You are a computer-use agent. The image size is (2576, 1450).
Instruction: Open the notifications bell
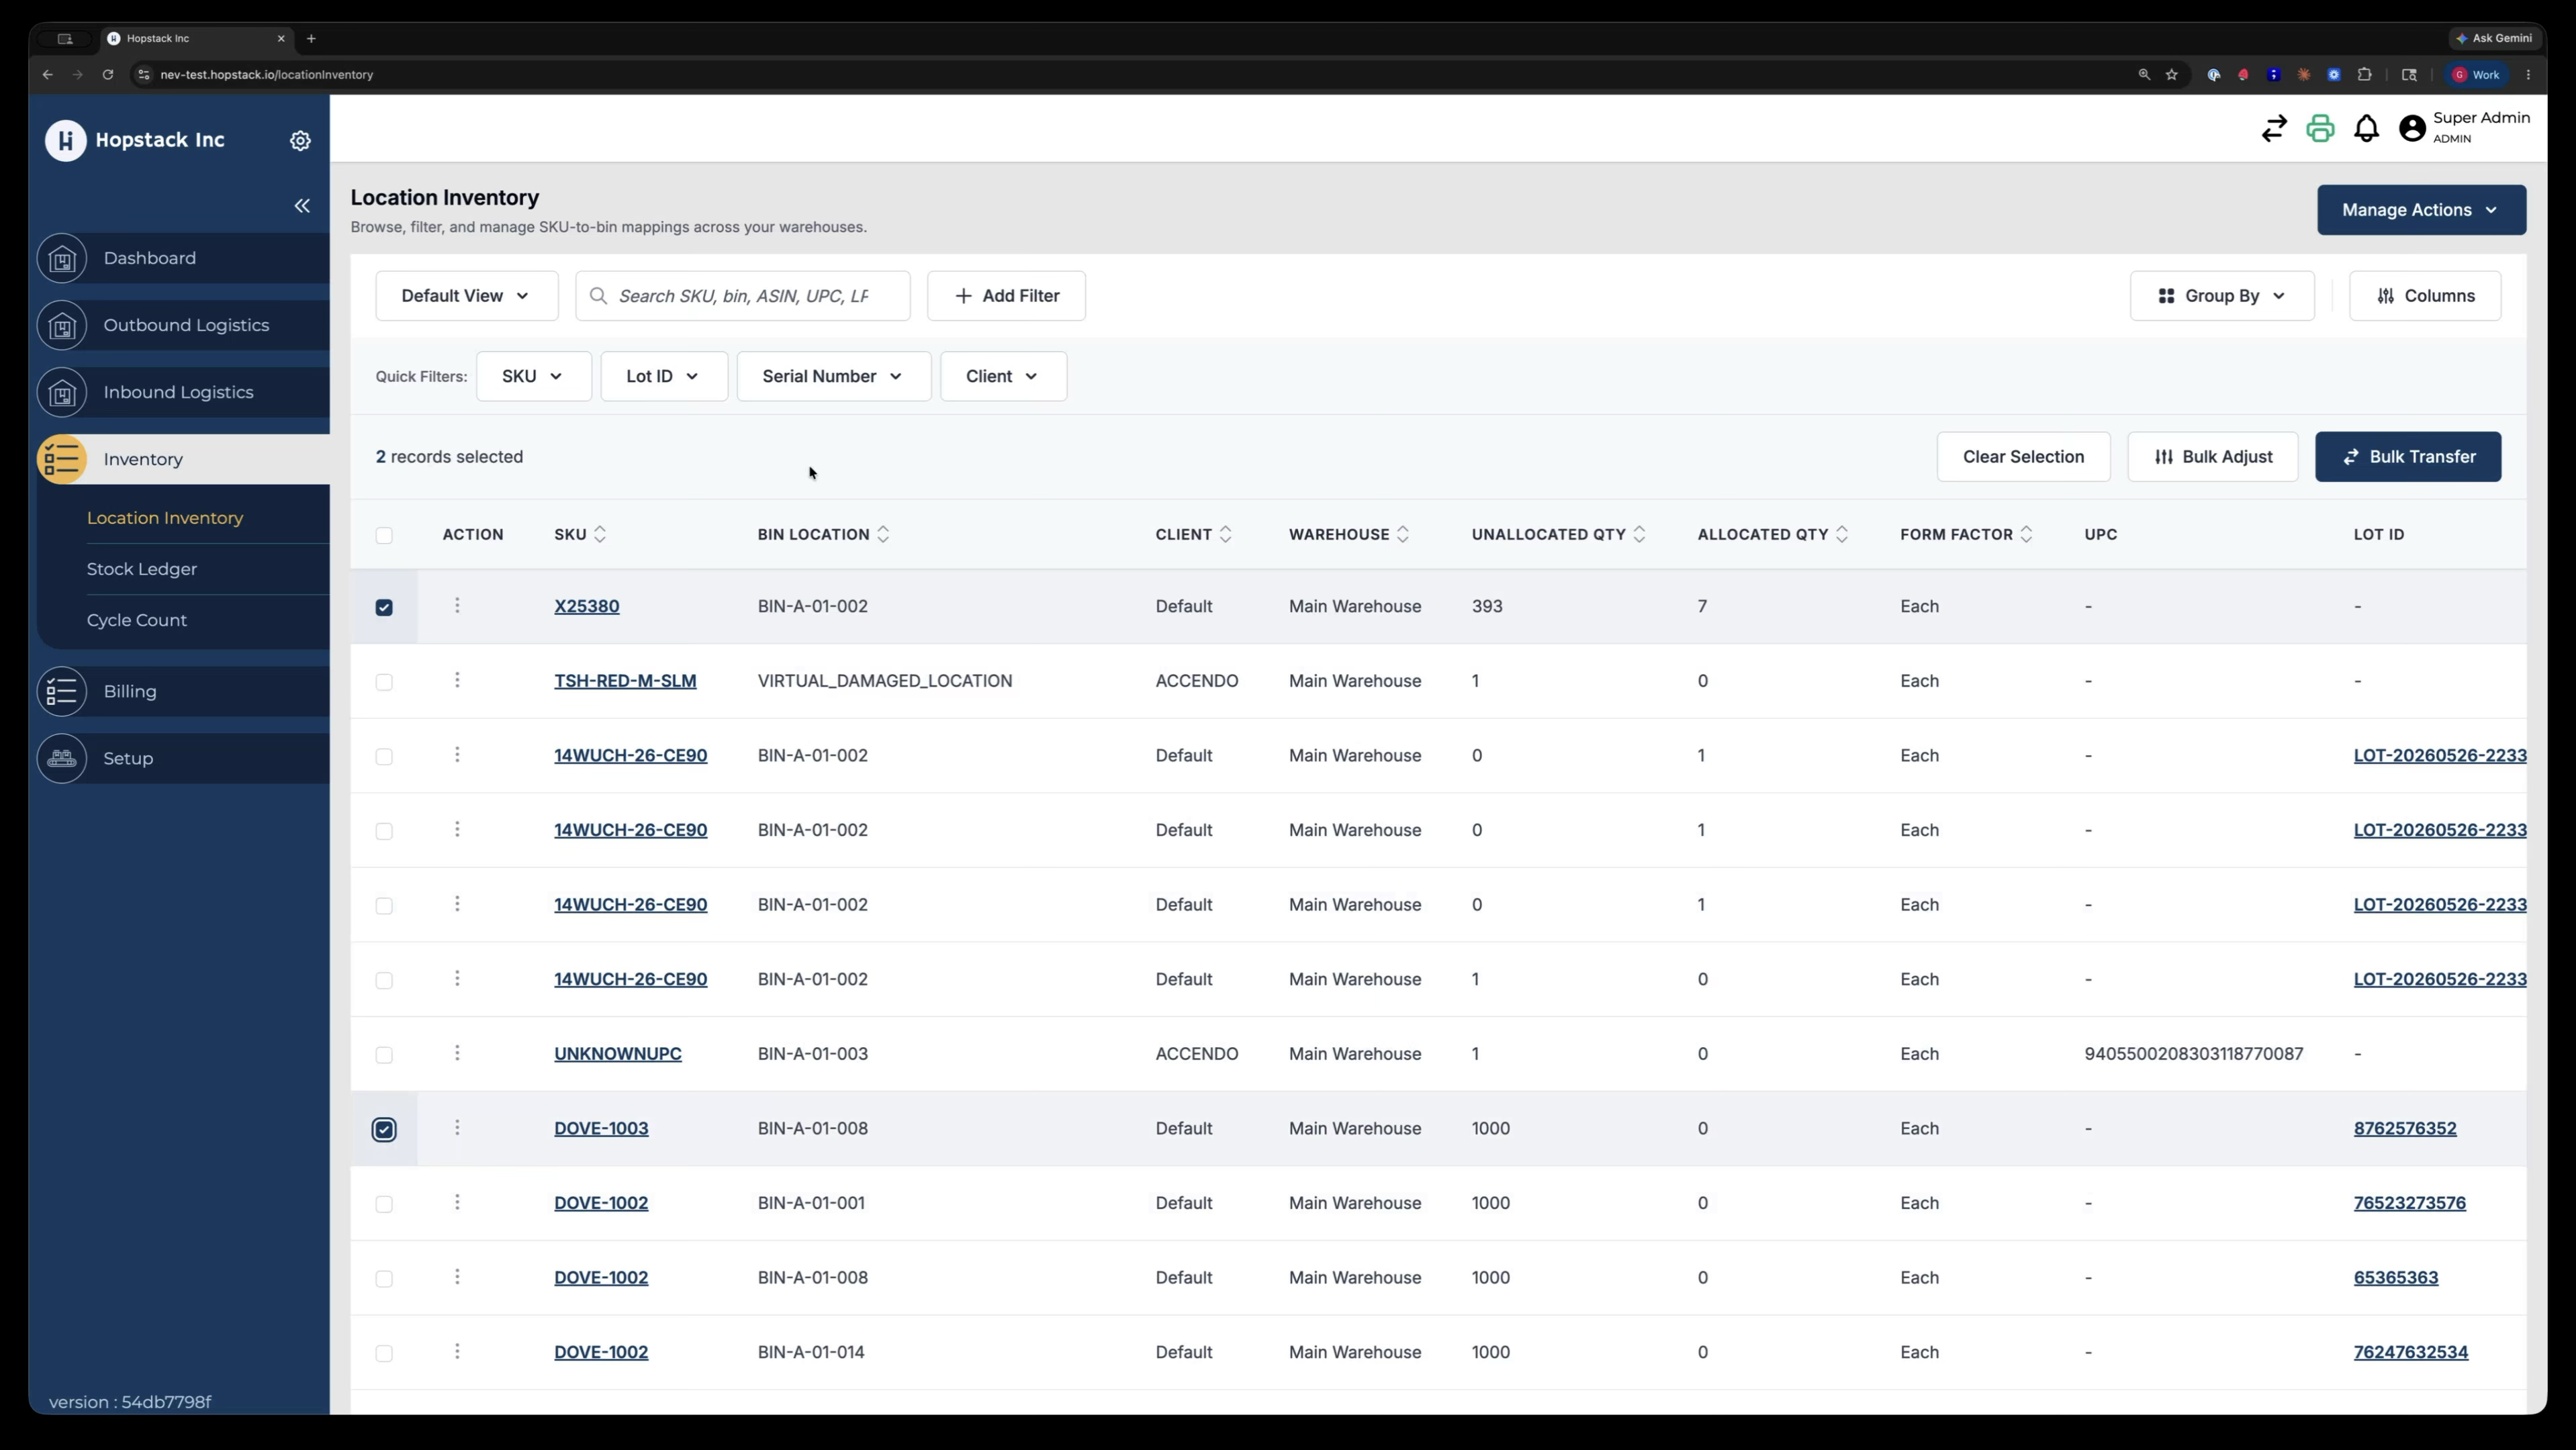(x=2366, y=129)
